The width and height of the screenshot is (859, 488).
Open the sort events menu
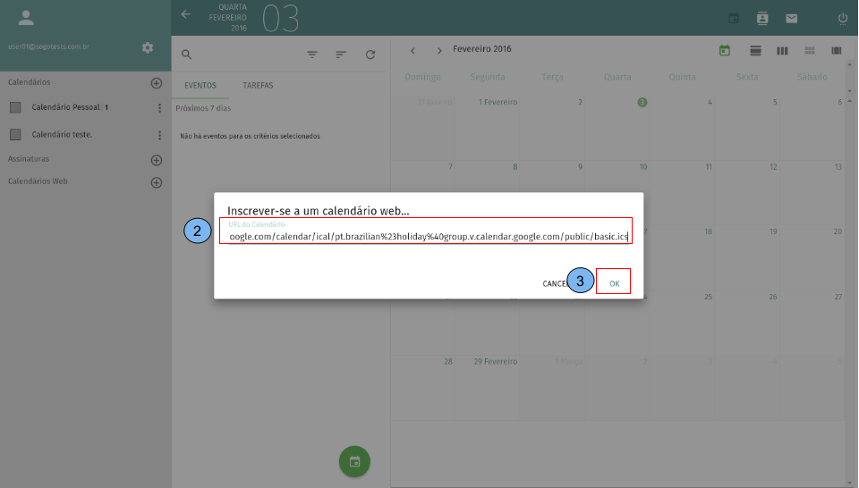341,55
